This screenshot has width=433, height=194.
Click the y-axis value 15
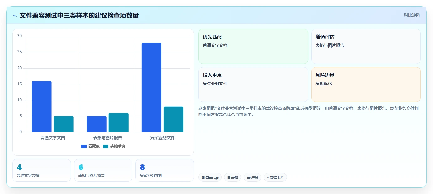(19, 84)
